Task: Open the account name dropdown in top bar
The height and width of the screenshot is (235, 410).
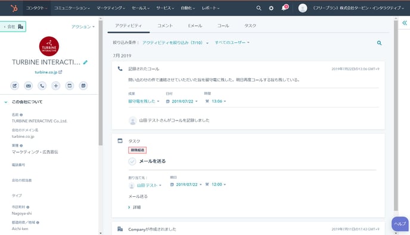Action: pos(359,8)
